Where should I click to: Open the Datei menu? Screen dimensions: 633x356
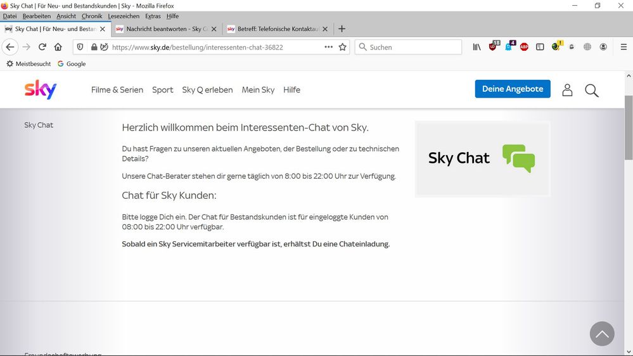click(x=10, y=16)
